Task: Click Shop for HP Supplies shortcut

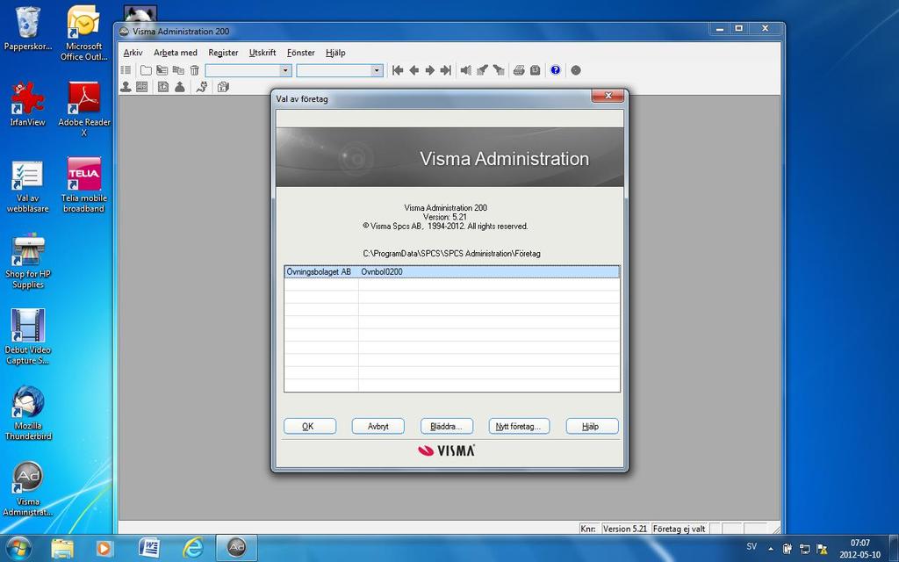Action: (27, 261)
